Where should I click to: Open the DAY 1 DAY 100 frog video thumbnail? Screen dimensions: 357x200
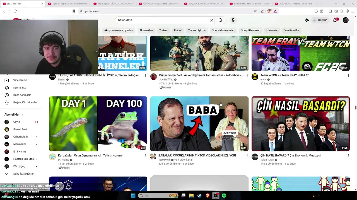pos(98,124)
